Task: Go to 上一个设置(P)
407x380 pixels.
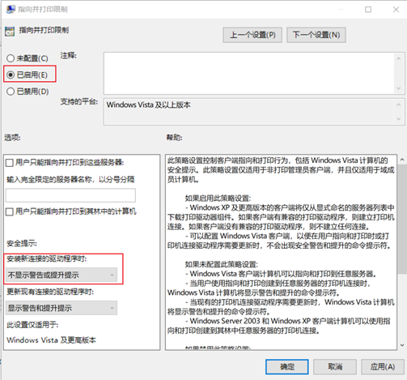Action: (x=252, y=35)
